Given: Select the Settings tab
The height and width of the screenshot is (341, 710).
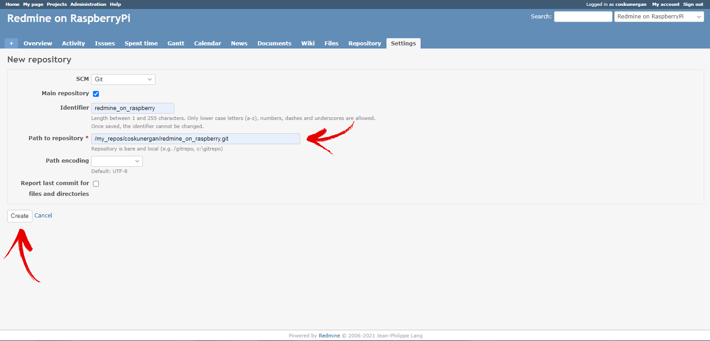Looking at the screenshot, I should coord(403,43).
